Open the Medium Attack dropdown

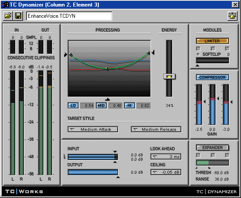[93, 130]
